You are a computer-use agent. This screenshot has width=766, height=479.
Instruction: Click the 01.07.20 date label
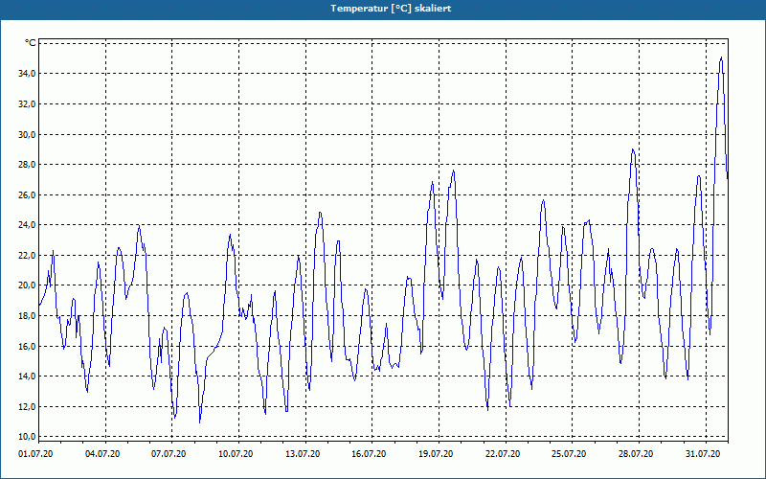pos(35,454)
